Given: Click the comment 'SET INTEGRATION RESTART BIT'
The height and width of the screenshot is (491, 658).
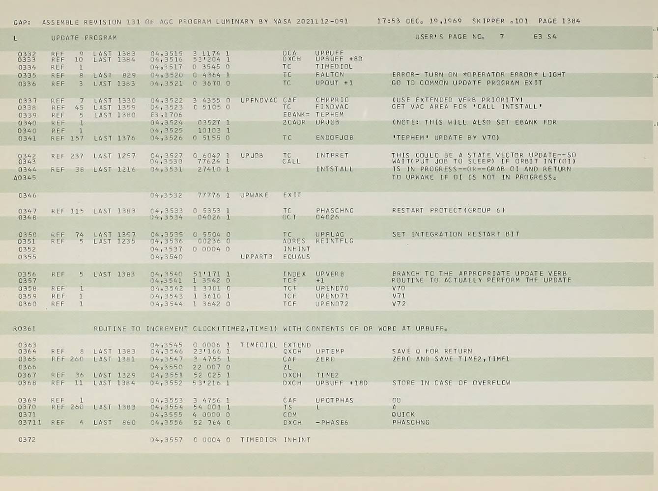Looking at the screenshot, I should tap(456, 234).
